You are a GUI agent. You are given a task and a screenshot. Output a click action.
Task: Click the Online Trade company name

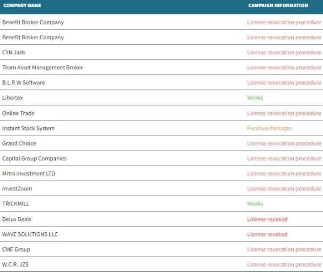coord(18,113)
